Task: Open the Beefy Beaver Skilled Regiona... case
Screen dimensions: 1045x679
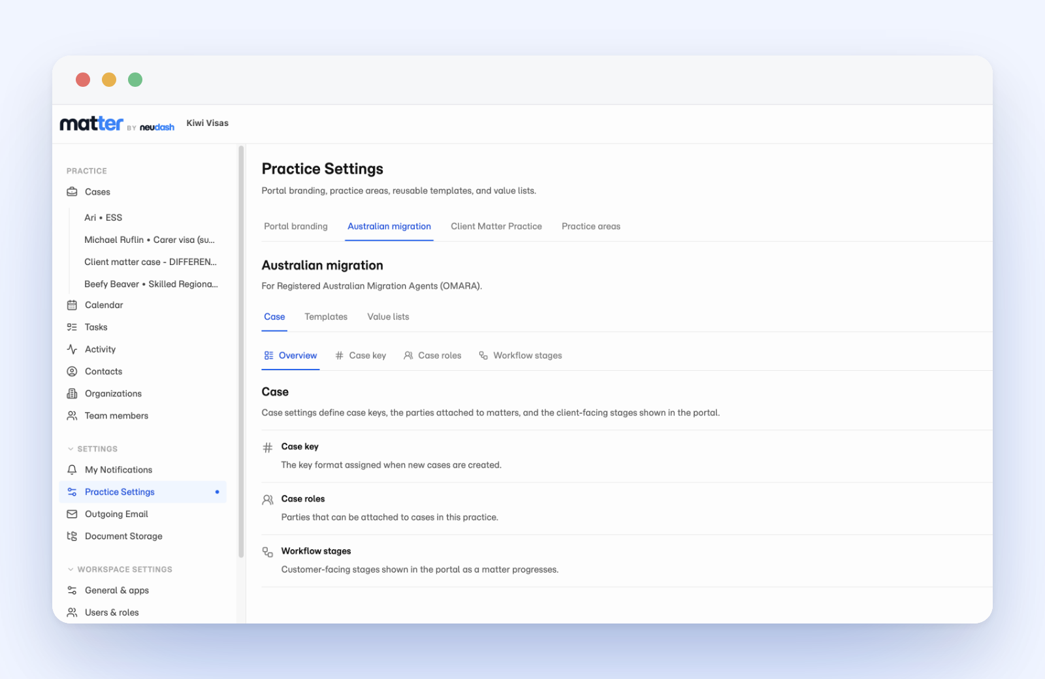Action: [151, 284]
